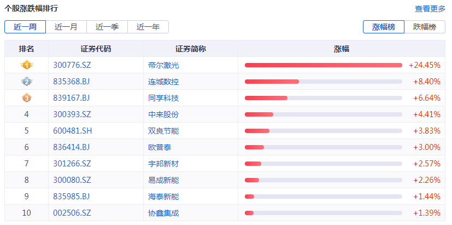The height and width of the screenshot is (225, 452).
Task: Open the 中来股份 stock page
Action: point(163,114)
